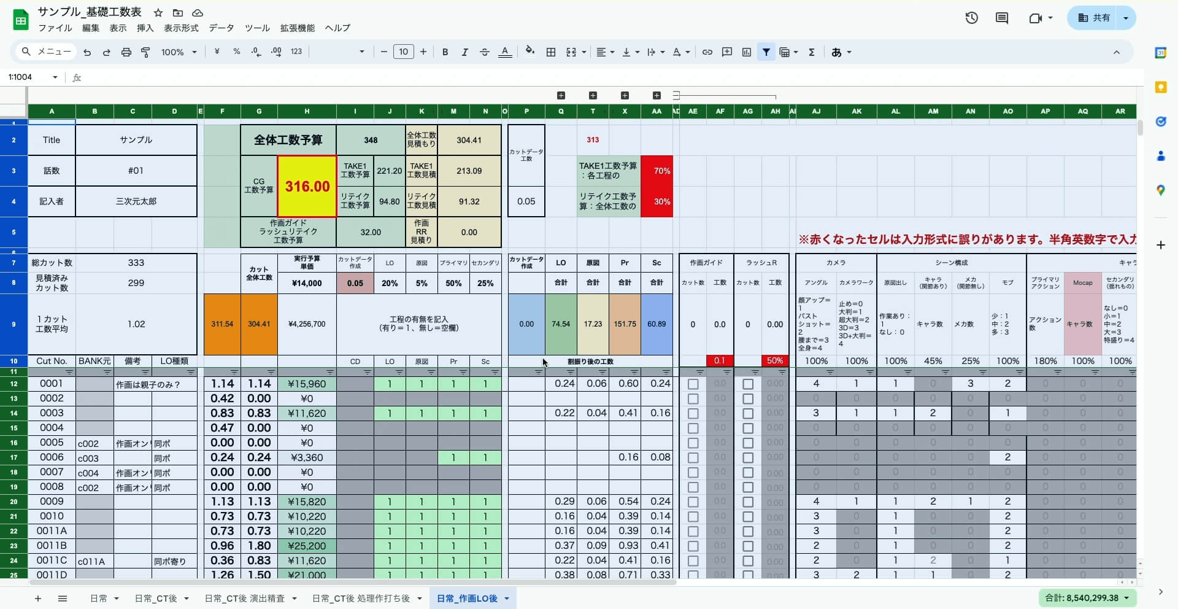Viewport: 1178px width, 609px height.
Task: Open the 拡張機能 menu
Action: (x=298, y=28)
